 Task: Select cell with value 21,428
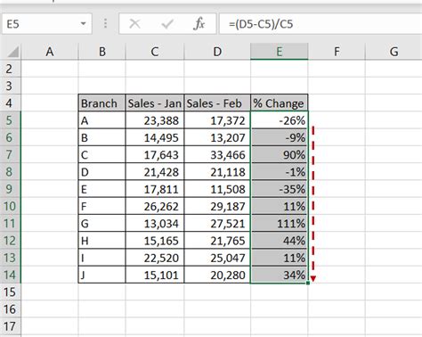point(155,172)
